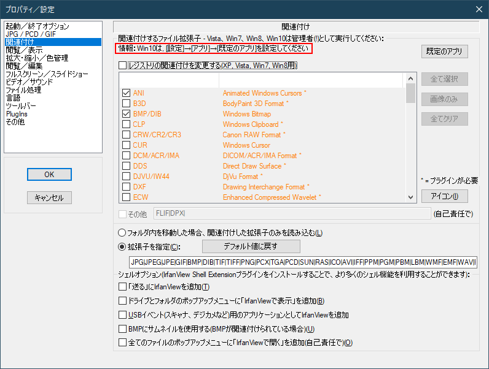Click "Windows Cursor" description text
This screenshot has width=489, height=369.
(x=246, y=145)
